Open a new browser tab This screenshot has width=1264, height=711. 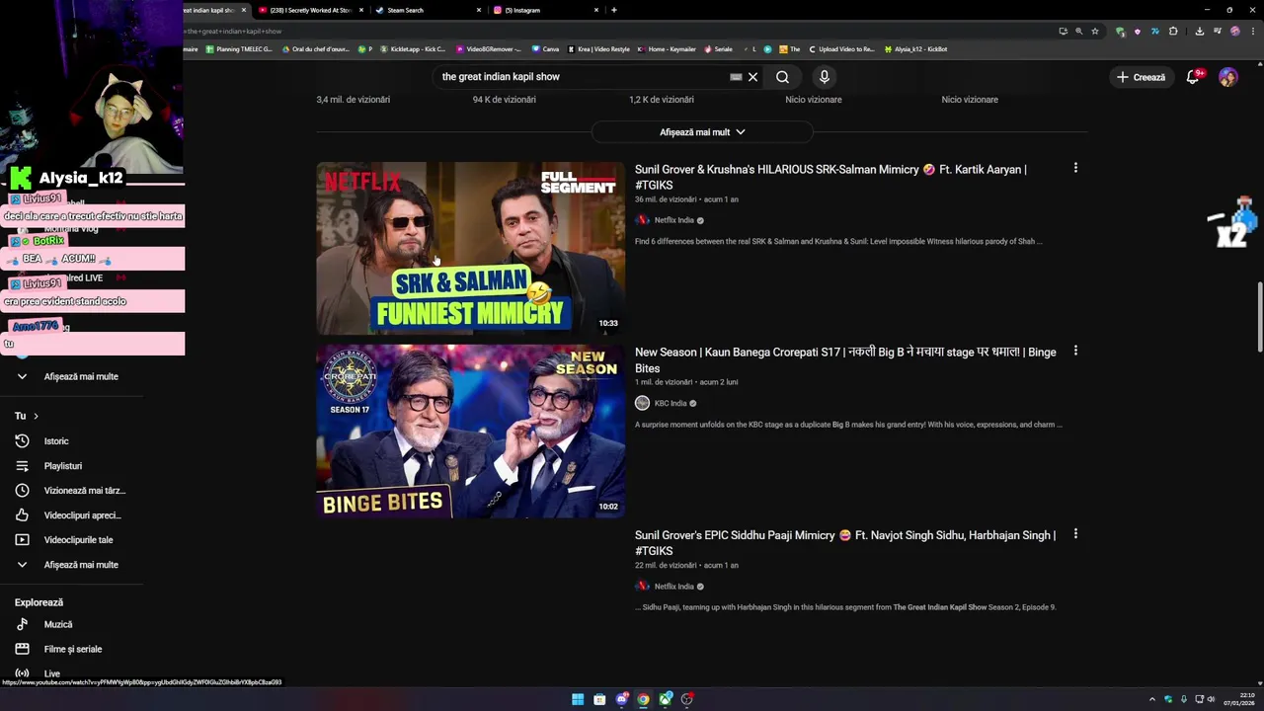tap(614, 10)
